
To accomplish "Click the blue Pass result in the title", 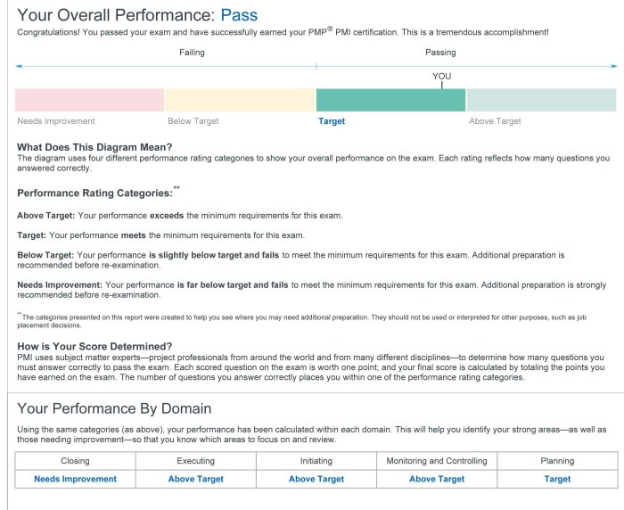I will (x=239, y=15).
